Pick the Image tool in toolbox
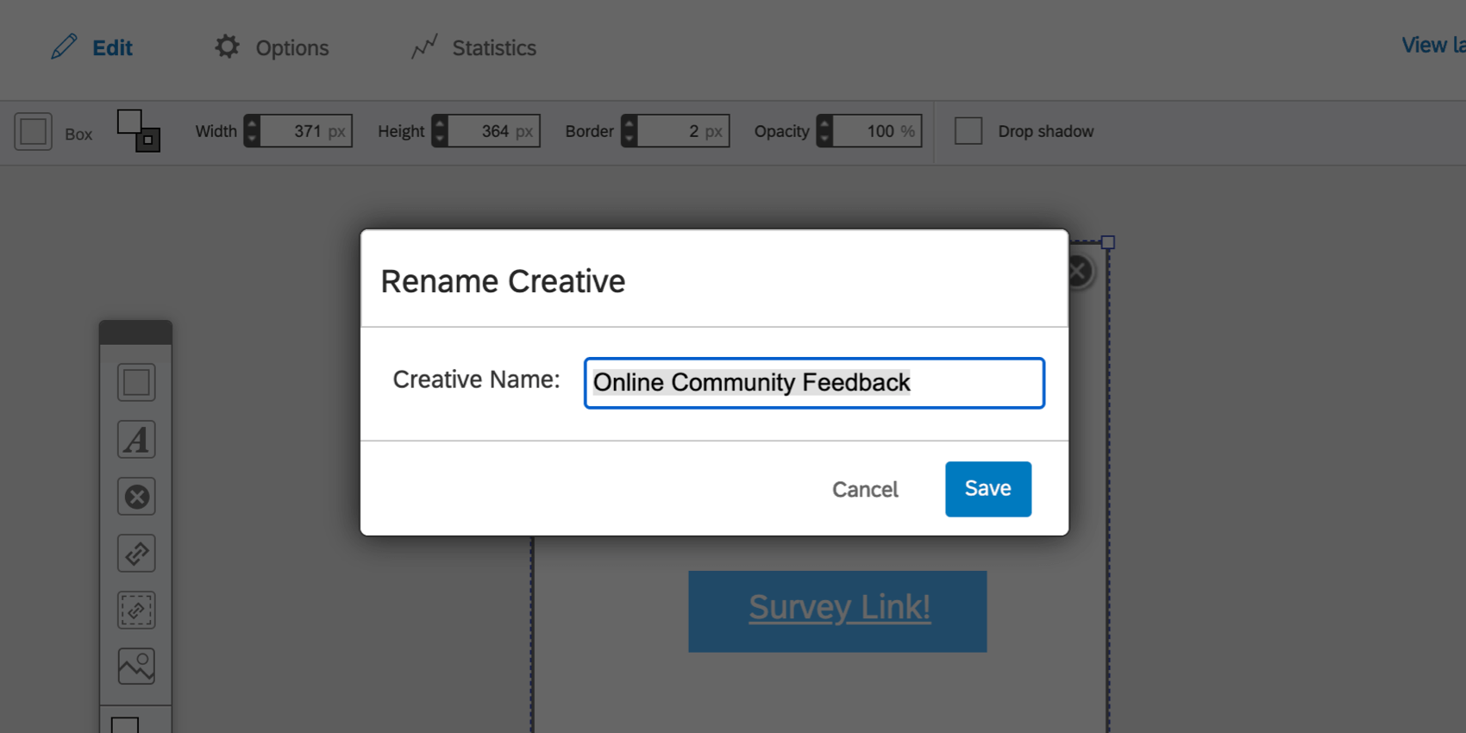The image size is (1466, 733). pos(136,667)
